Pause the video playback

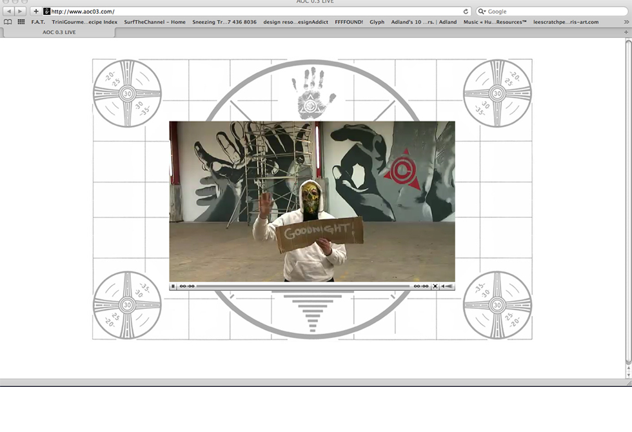tap(173, 286)
